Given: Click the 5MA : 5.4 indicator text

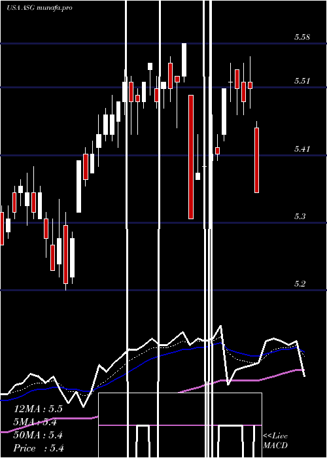Looking at the screenshot, I should tap(35, 422).
